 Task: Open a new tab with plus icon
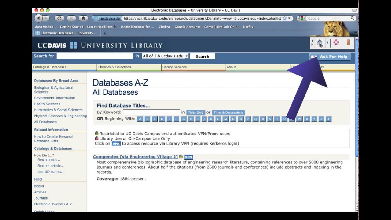[105, 33]
